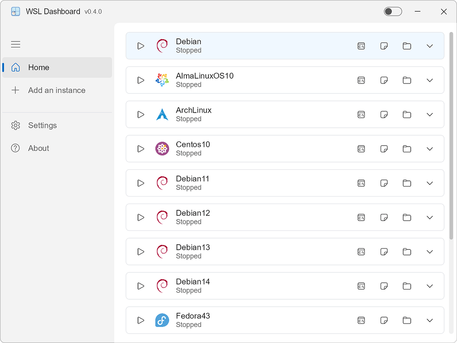Screen dimensions: 457x343
Task: Expand the AlmaLinuxOS10 options chevron
Action: [430, 80]
